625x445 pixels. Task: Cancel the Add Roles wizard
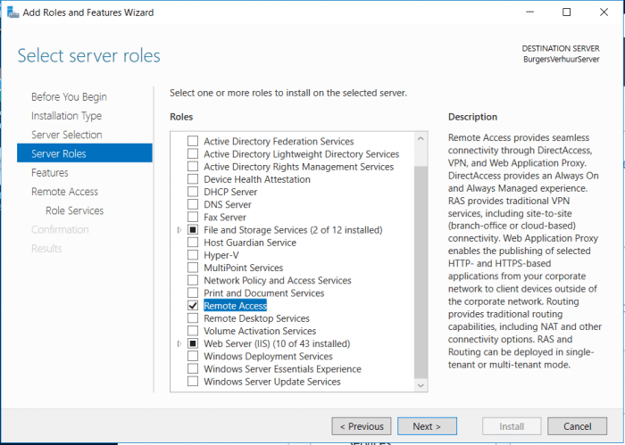click(x=577, y=426)
